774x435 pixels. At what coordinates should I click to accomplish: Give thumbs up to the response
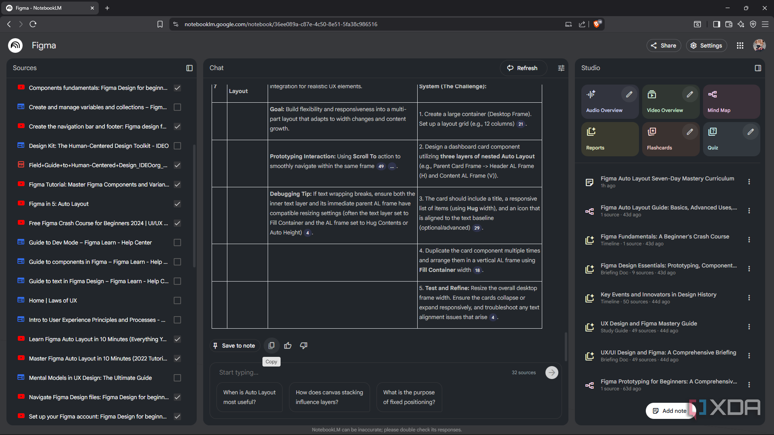pyautogui.click(x=288, y=346)
